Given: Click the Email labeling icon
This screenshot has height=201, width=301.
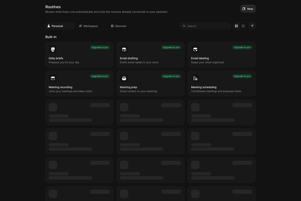Looking at the screenshot, I should click(195, 50).
